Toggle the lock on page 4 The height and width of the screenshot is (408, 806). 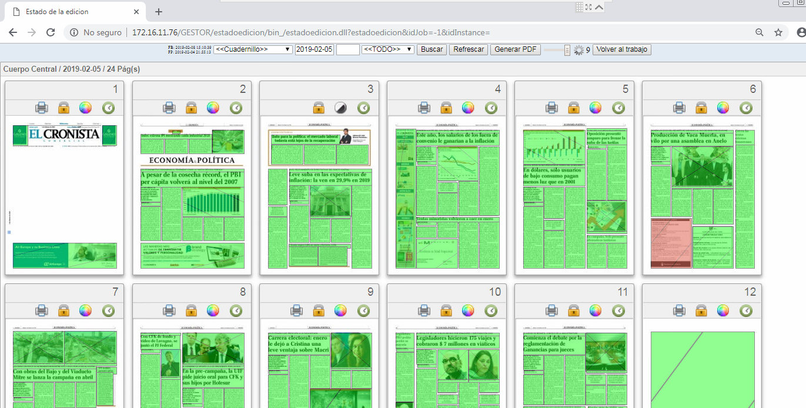[x=446, y=108]
